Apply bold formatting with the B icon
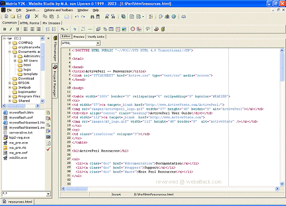 click(x=5, y=29)
